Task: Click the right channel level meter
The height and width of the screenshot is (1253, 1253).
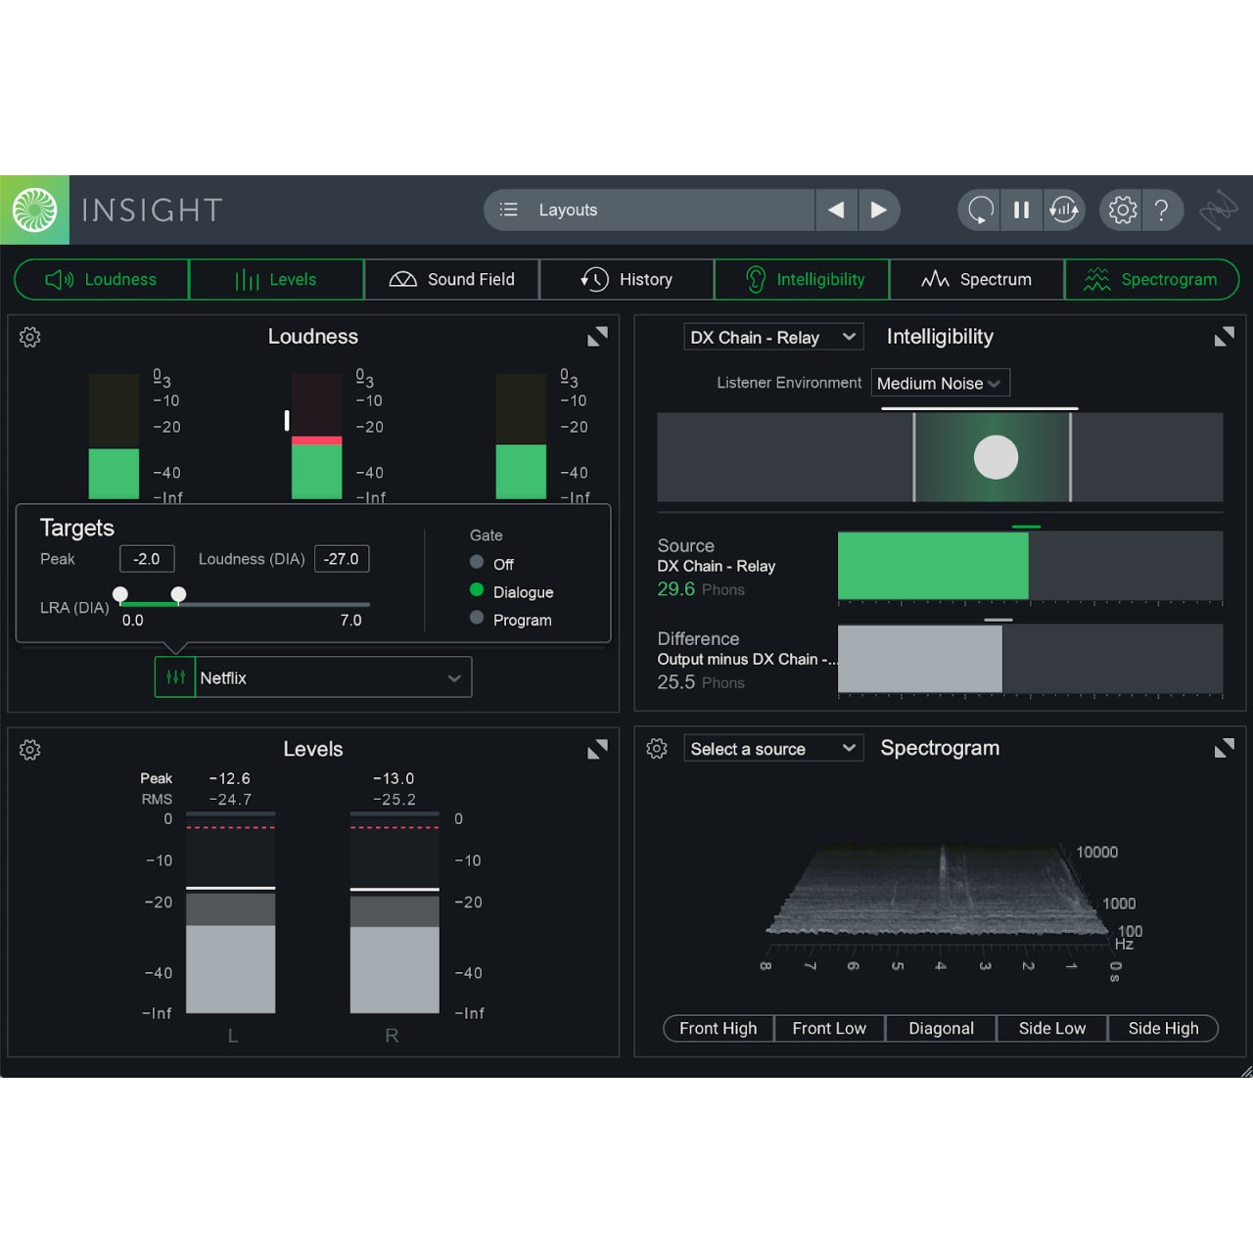Action: coord(394,912)
